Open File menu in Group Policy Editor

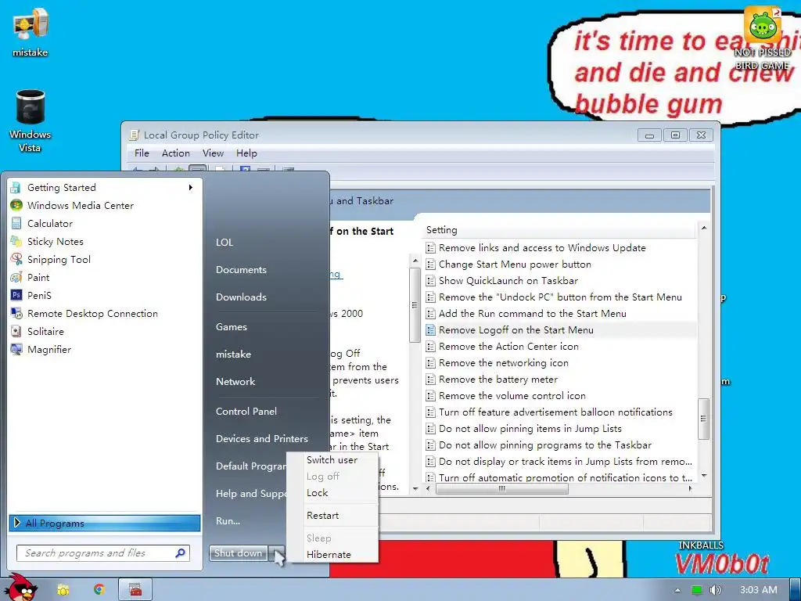pyautogui.click(x=142, y=153)
